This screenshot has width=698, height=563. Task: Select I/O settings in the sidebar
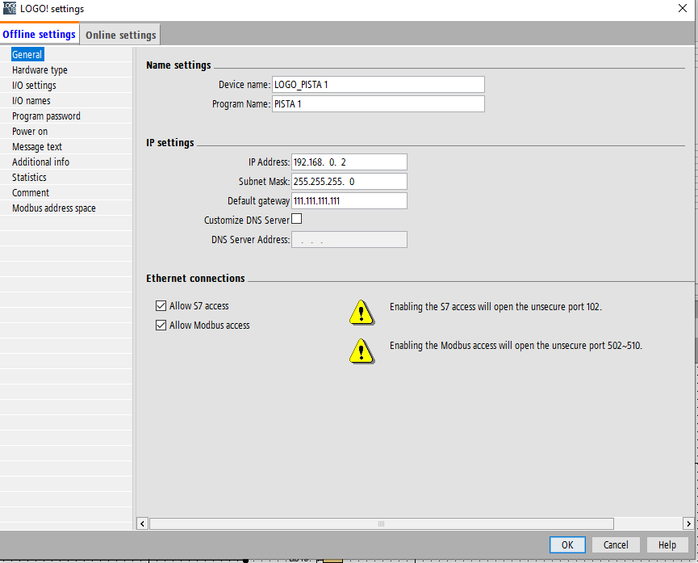click(x=34, y=85)
